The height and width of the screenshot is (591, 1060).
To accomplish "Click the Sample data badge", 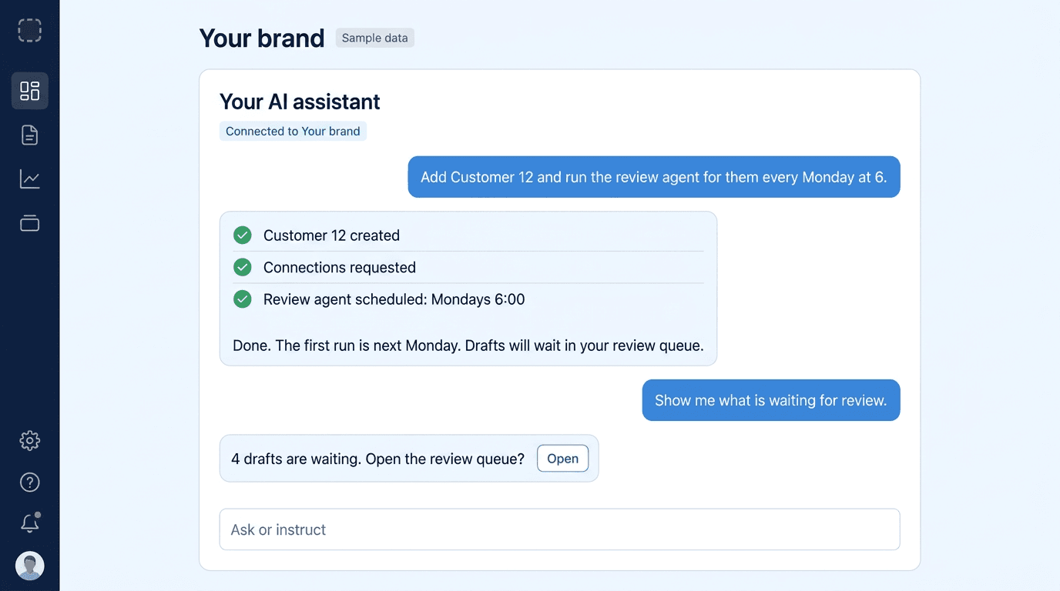I will tap(375, 38).
